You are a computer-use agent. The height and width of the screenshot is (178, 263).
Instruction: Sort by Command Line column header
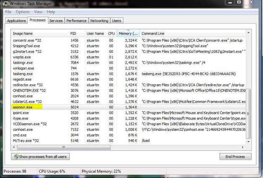point(192,34)
